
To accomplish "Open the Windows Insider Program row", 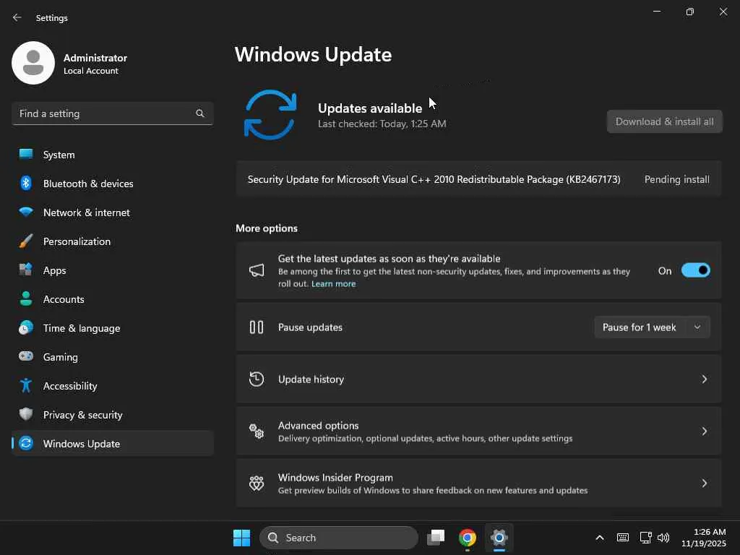I will pos(478,483).
